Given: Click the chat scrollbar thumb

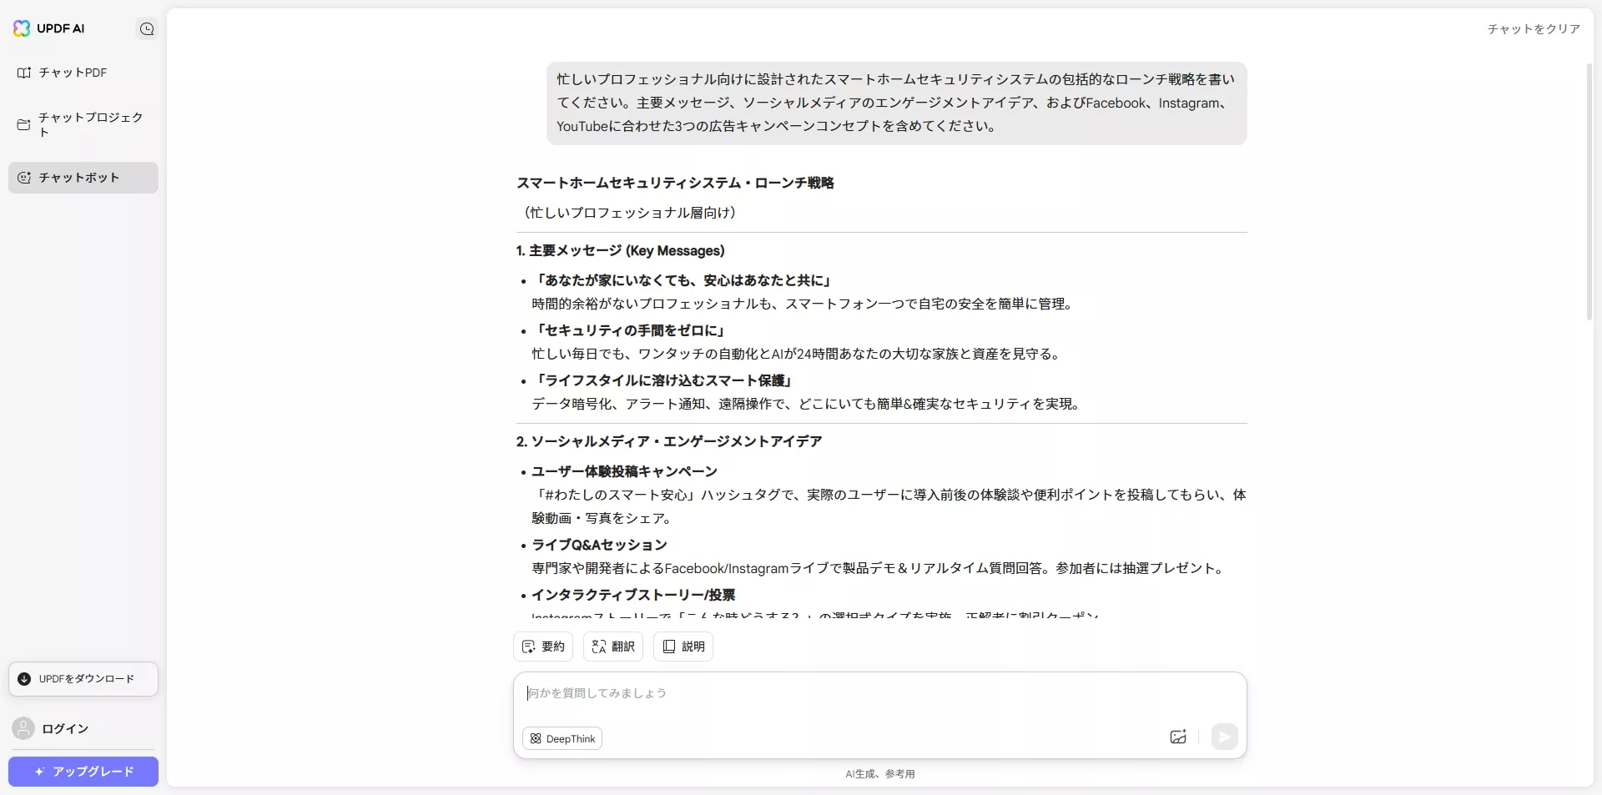Looking at the screenshot, I should coord(1589,192).
